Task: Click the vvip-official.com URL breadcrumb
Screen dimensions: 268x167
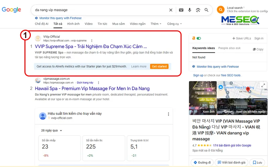Action: coord(65,40)
